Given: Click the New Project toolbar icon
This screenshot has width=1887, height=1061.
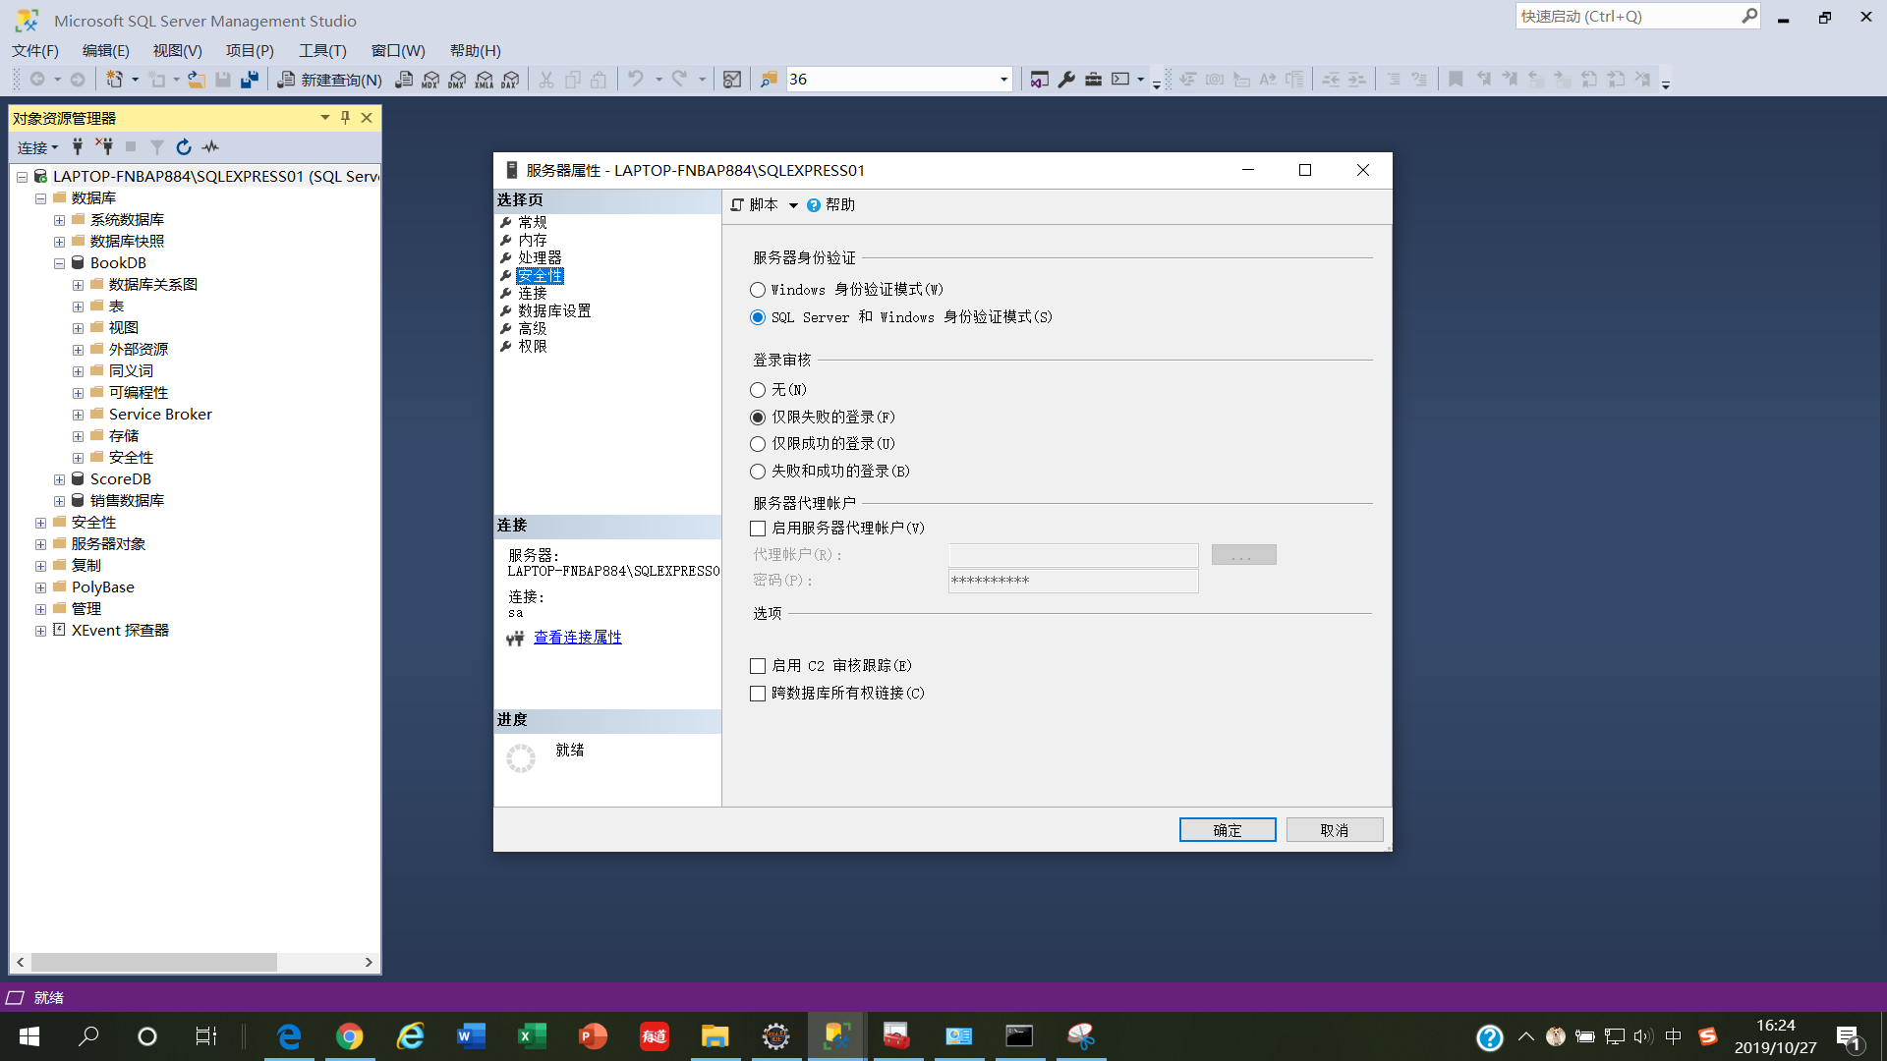Looking at the screenshot, I should 115,80.
